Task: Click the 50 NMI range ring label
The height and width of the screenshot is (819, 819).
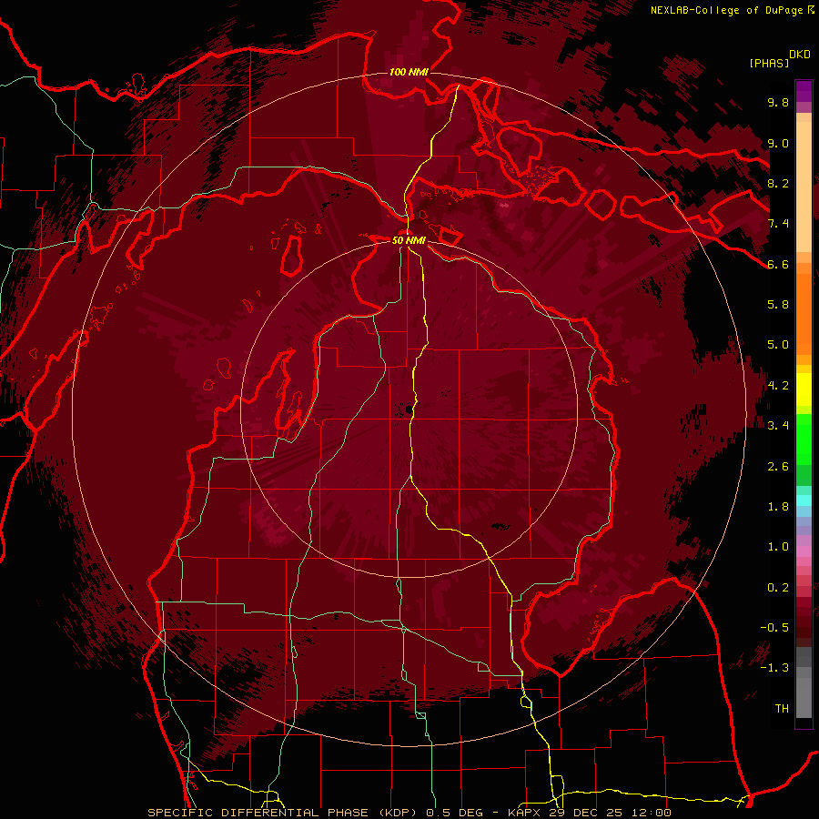Action: 409,240
